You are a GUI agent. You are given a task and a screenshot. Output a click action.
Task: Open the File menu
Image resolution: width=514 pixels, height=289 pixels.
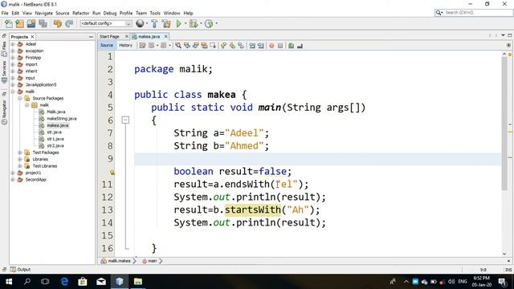tap(5, 13)
